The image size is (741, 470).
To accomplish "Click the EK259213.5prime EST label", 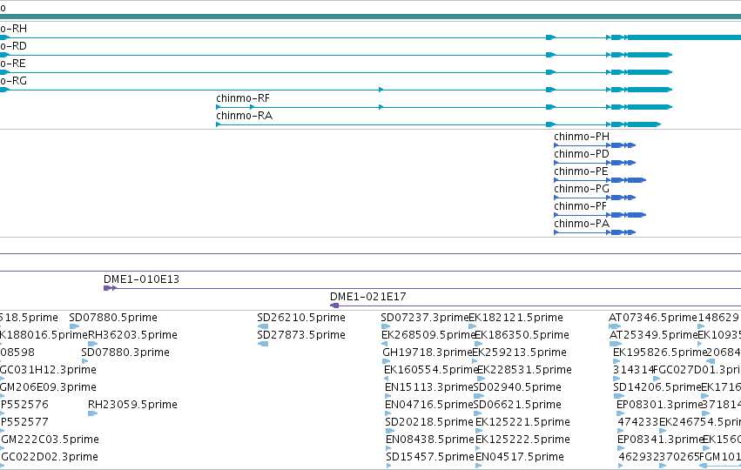I will tap(519, 352).
